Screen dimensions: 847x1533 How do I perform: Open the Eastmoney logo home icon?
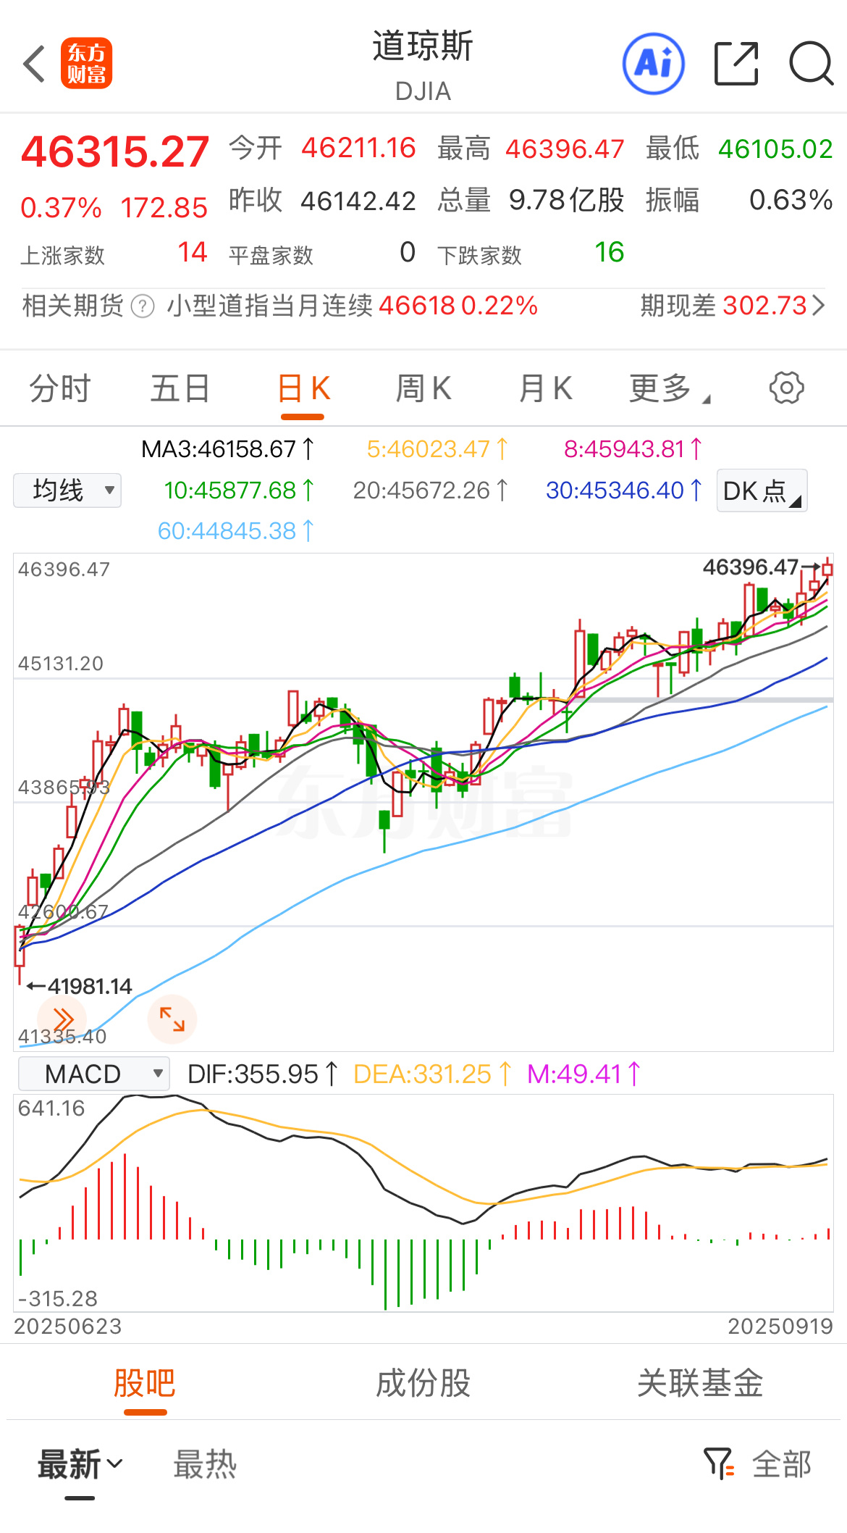pos(86,64)
